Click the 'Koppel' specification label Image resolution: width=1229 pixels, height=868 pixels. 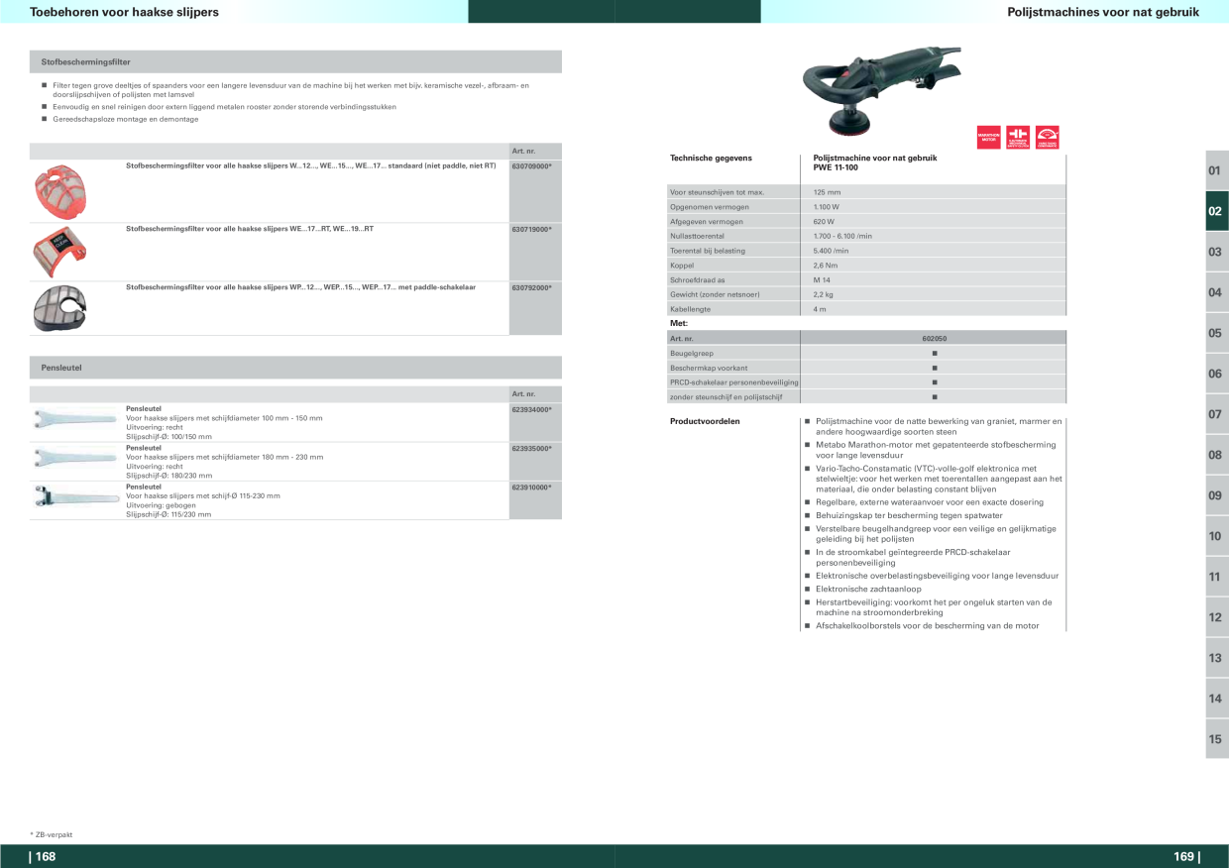682,266
